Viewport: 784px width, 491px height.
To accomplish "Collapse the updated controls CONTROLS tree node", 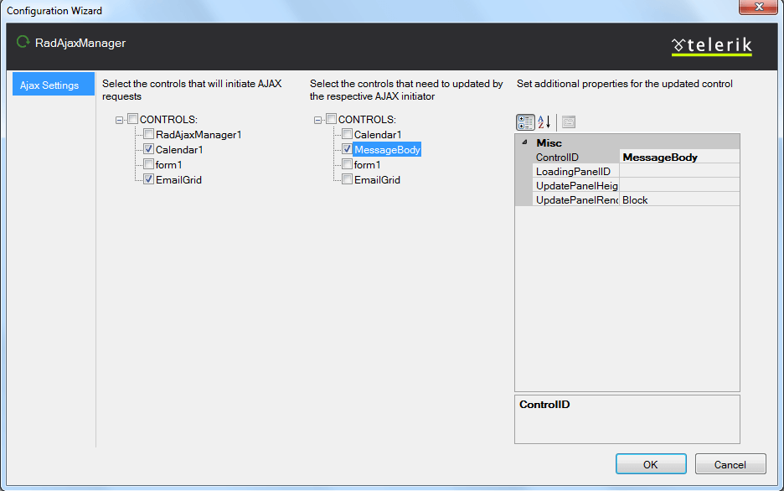I will (x=317, y=120).
